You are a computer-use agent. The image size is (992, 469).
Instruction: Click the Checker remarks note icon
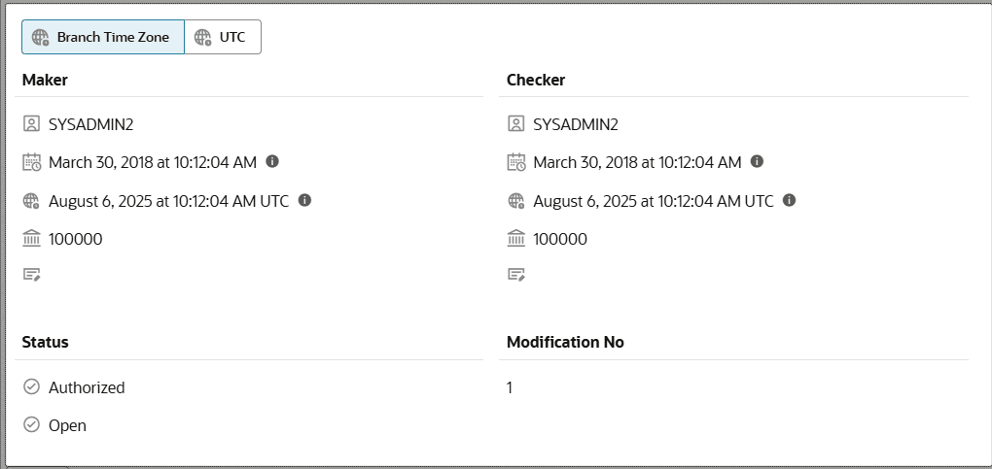coord(516,275)
